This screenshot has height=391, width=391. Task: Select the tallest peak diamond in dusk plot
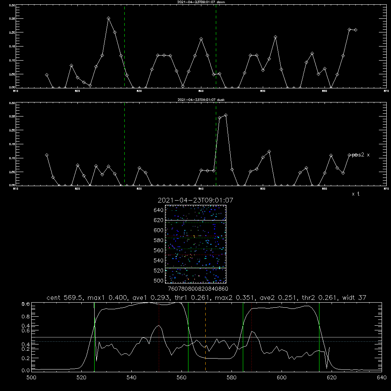pyautogui.click(x=226, y=115)
